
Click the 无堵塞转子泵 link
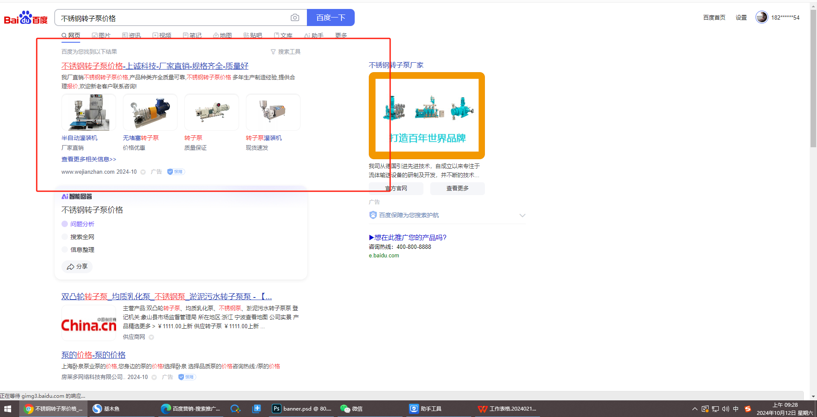(x=141, y=138)
